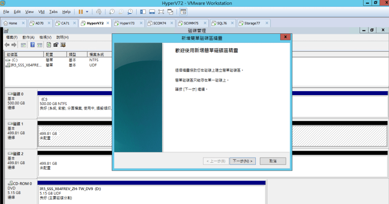The image size is (389, 204).
Task: Open the VM menu in VMware menu bar
Action: [42, 11]
